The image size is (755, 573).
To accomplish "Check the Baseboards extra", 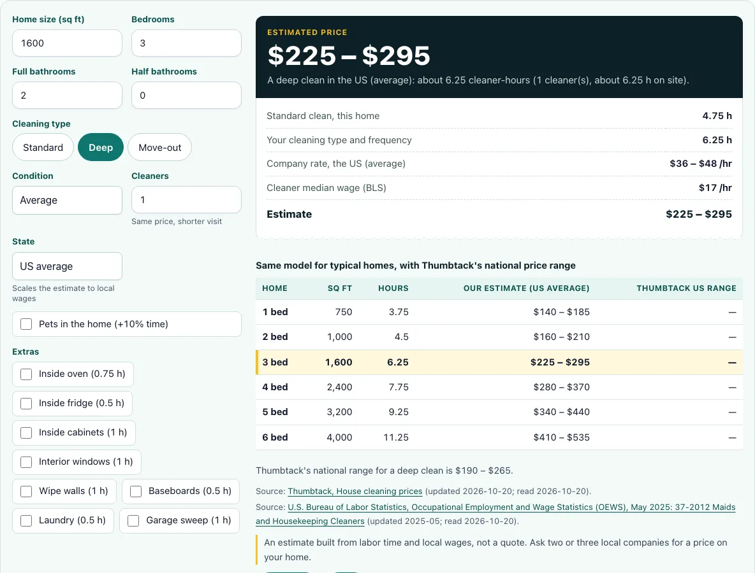I will click(136, 492).
